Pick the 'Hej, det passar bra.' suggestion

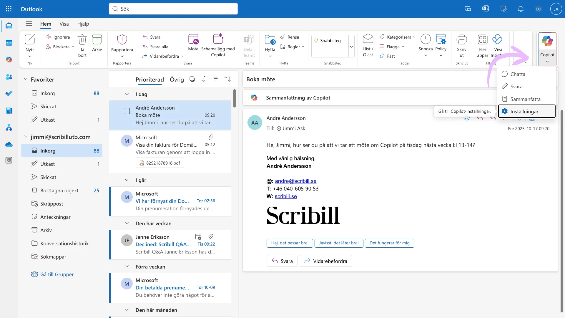point(290,243)
